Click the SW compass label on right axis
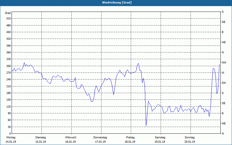This screenshot has height=145, width=232. (x=224, y=83)
